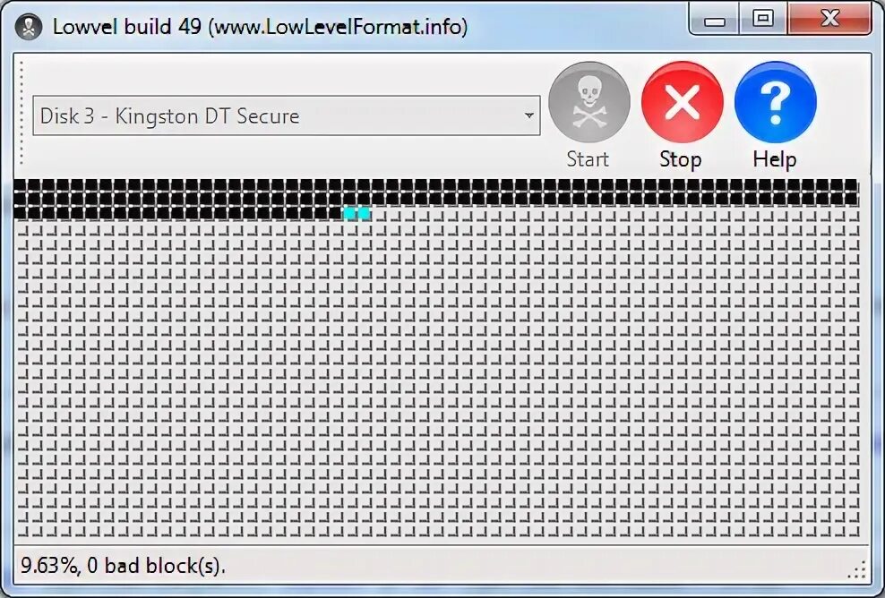The image size is (885, 598).
Task: Click the greyed-out skull Start icon
Action: pyautogui.click(x=589, y=103)
